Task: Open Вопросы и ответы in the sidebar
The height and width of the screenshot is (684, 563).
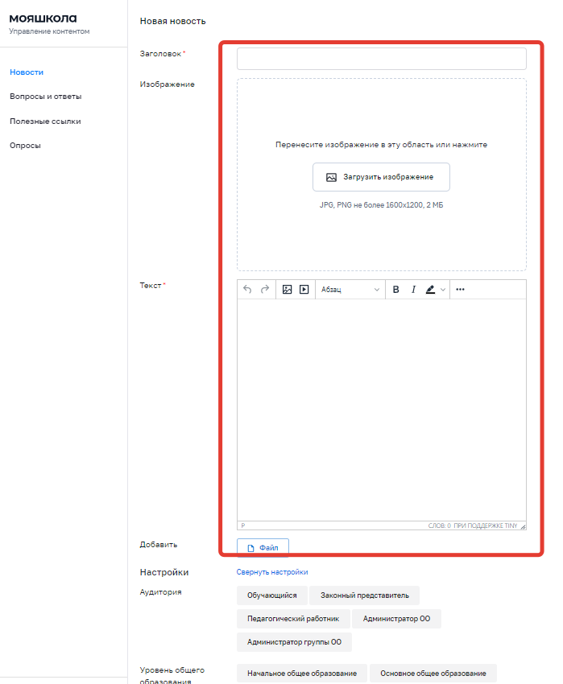Action: [45, 97]
